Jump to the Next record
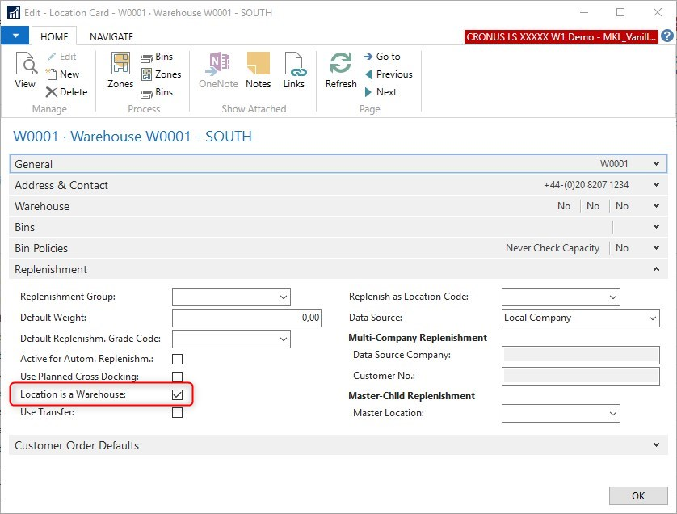The image size is (677, 514). 380,92
